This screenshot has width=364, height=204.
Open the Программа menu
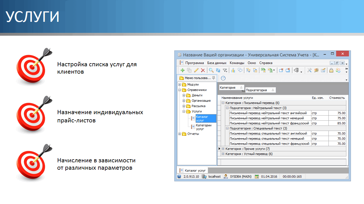pyautogui.click(x=195, y=63)
